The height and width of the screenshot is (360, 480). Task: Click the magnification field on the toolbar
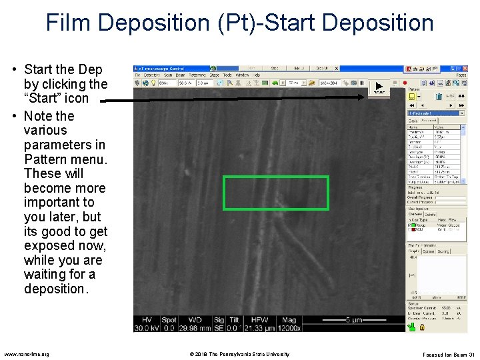(x=167, y=83)
